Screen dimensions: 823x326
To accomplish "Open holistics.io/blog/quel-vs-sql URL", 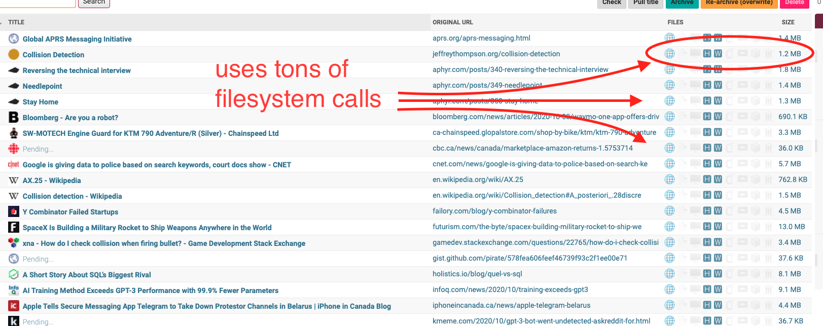I will (x=477, y=274).
